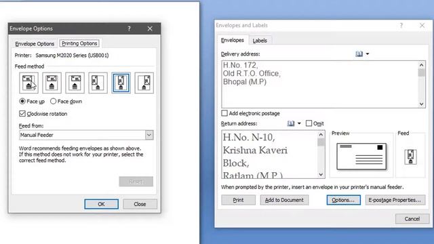Close the Envelope Options dialog with X
The image size is (434, 244).
pyautogui.click(x=150, y=28)
